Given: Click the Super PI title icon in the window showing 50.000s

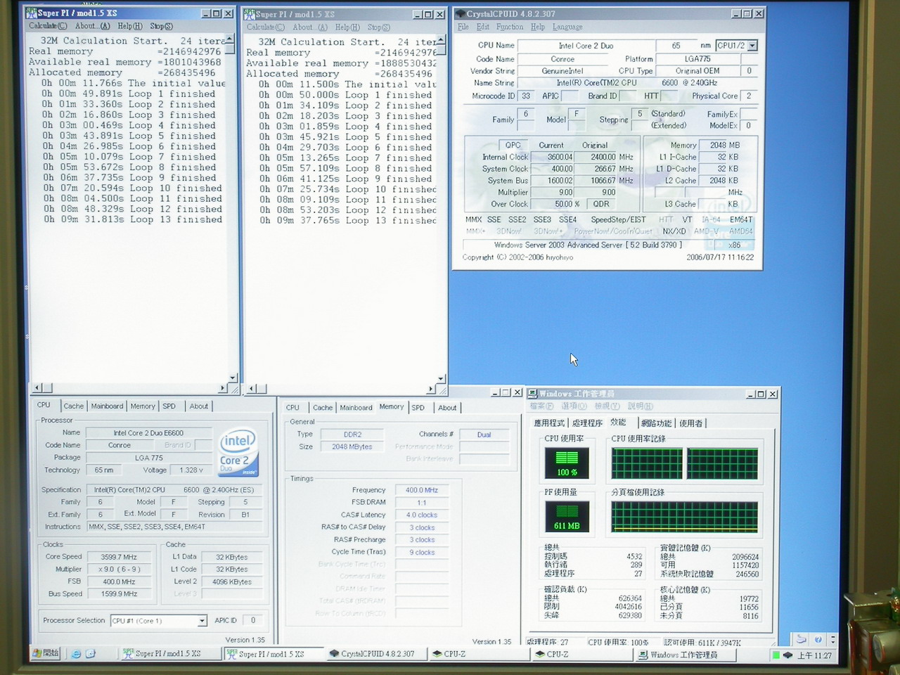Looking at the screenshot, I should pos(249,14).
